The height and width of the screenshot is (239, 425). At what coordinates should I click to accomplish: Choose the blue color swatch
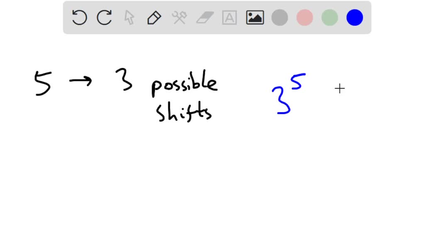(x=354, y=17)
